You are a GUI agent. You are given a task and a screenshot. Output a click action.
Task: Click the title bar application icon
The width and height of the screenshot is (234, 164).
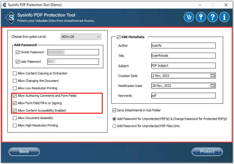click(x=5, y=5)
